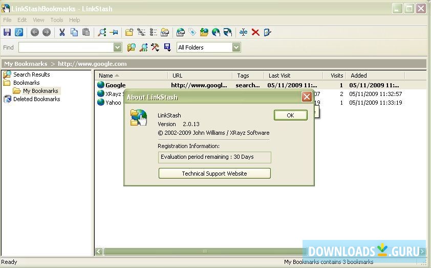Screen dimensions: 431x268
Task: Open the blue floppy dropdown in Find bar
Action: (167, 47)
